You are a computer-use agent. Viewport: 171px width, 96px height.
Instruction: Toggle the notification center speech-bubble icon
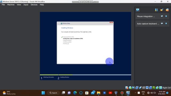click(x=138, y=10)
